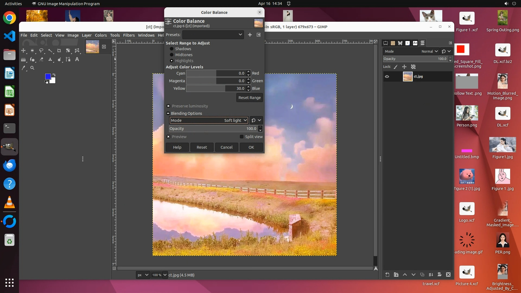521x293 pixels.
Task: Select the Crop tool in toolbox
Action: click(59, 51)
